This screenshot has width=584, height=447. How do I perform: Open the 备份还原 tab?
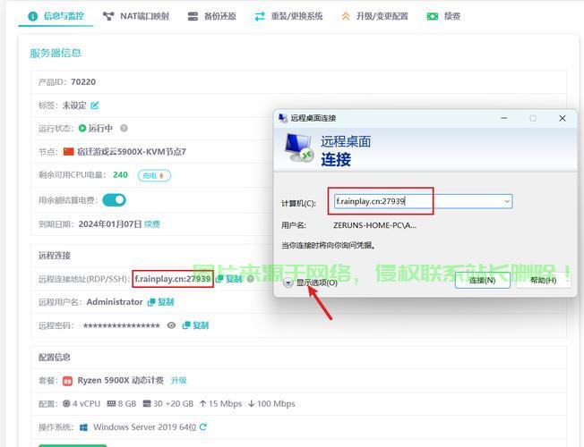[x=211, y=16]
